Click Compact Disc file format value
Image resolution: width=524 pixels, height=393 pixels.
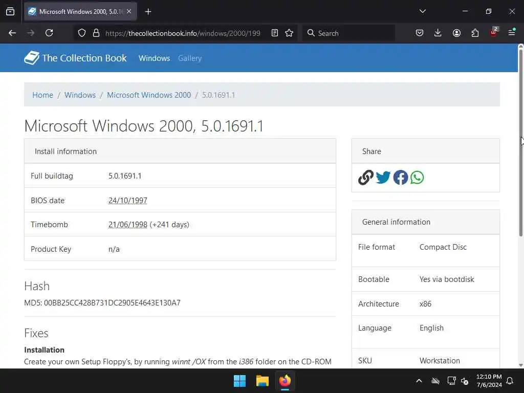pos(443,247)
